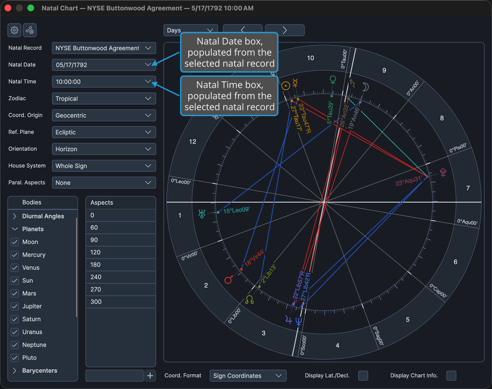Open the Ref. Plane Ecliptic dropdown
Viewport: 492px width, 389px height.
(x=104, y=132)
